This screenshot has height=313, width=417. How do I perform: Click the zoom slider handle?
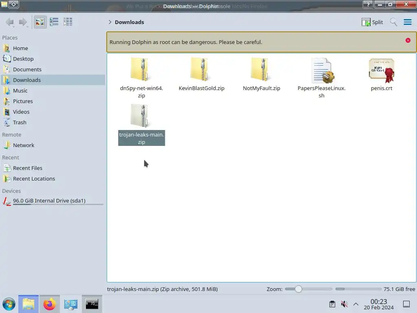[x=298, y=289]
